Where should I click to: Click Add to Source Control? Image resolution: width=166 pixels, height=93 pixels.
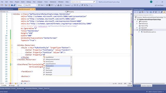[x=155, y=92]
